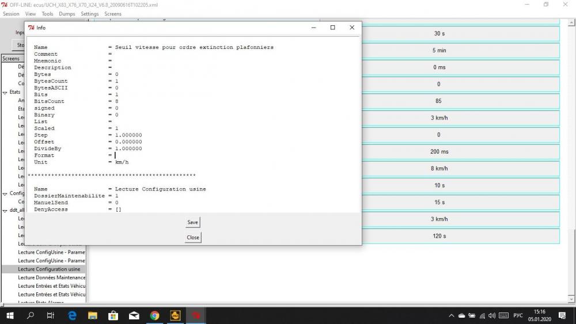The width and height of the screenshot is (576, 324).
Task: Open the network tray icon
Action: pos(482,315)
